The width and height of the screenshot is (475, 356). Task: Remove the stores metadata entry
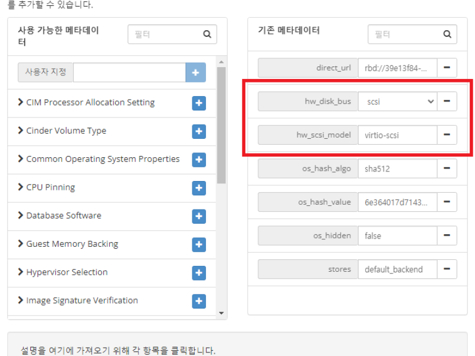pyautogui.click(x=447, y=269)
